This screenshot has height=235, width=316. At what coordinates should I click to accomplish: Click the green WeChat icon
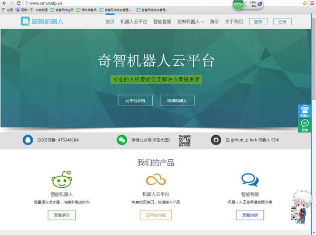coord(122,140)
